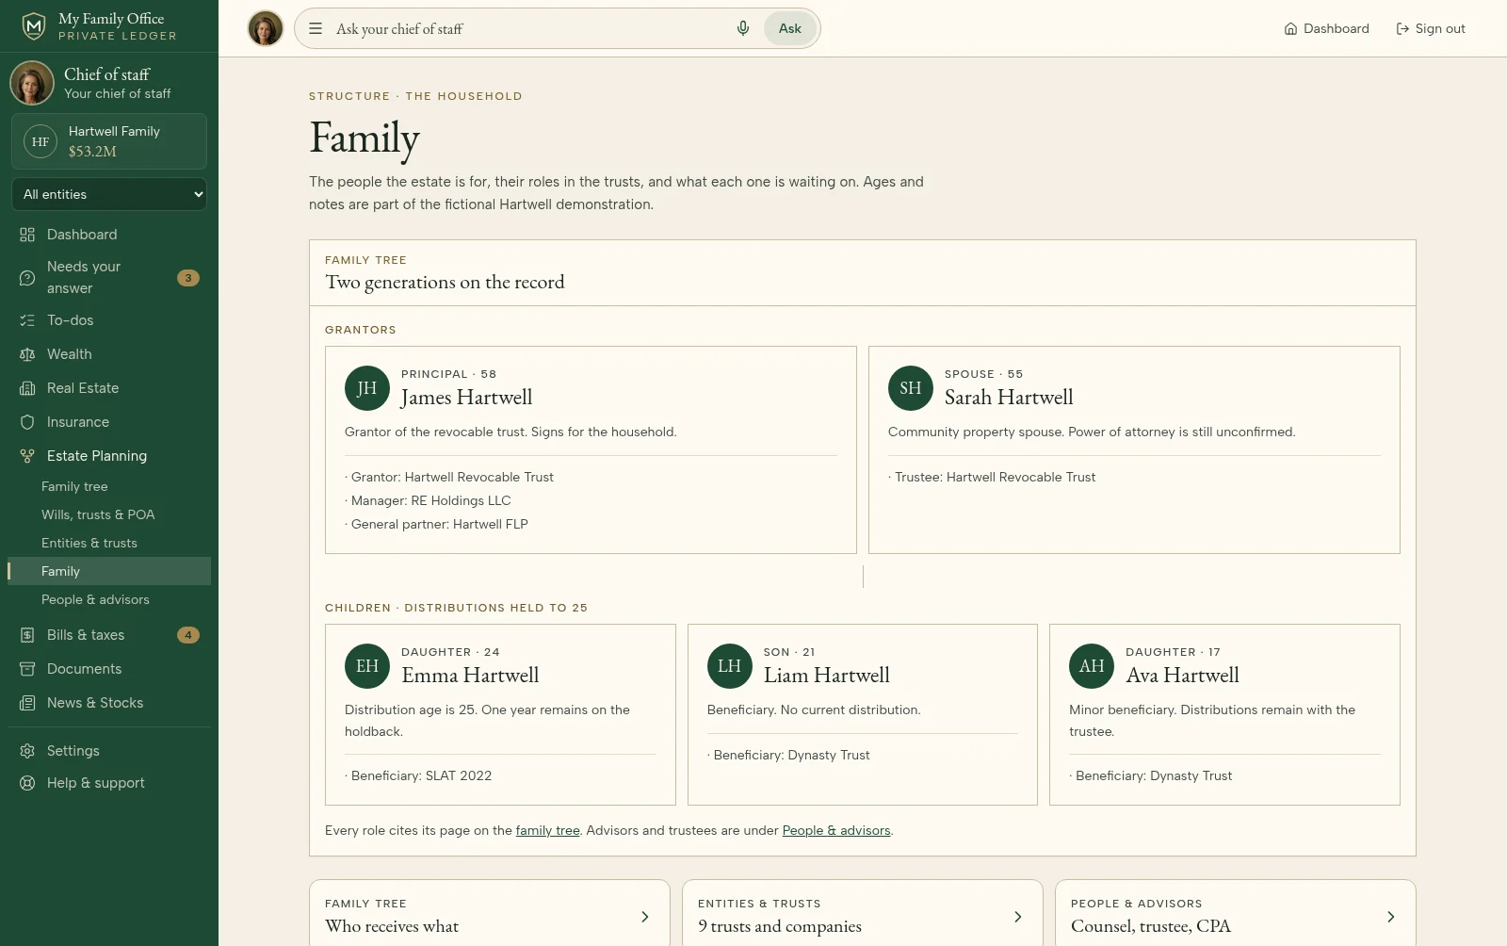1507x946 pixels.
Task: Open the hamburger menu in the ask bar
Action: 316,28
